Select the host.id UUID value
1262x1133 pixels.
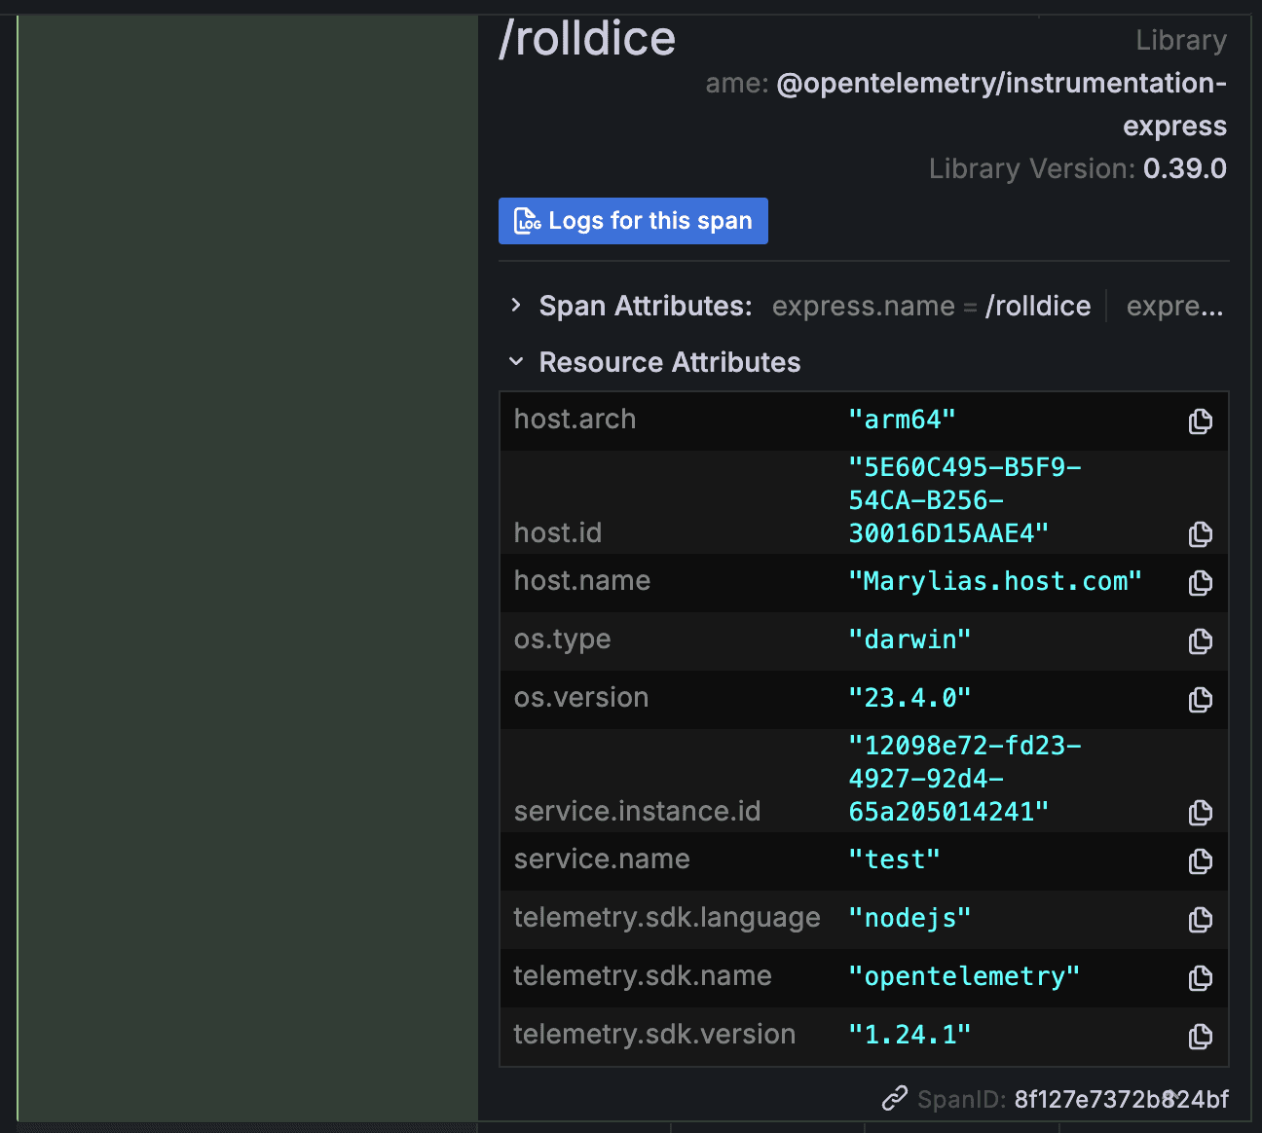[x=965, y=500]
